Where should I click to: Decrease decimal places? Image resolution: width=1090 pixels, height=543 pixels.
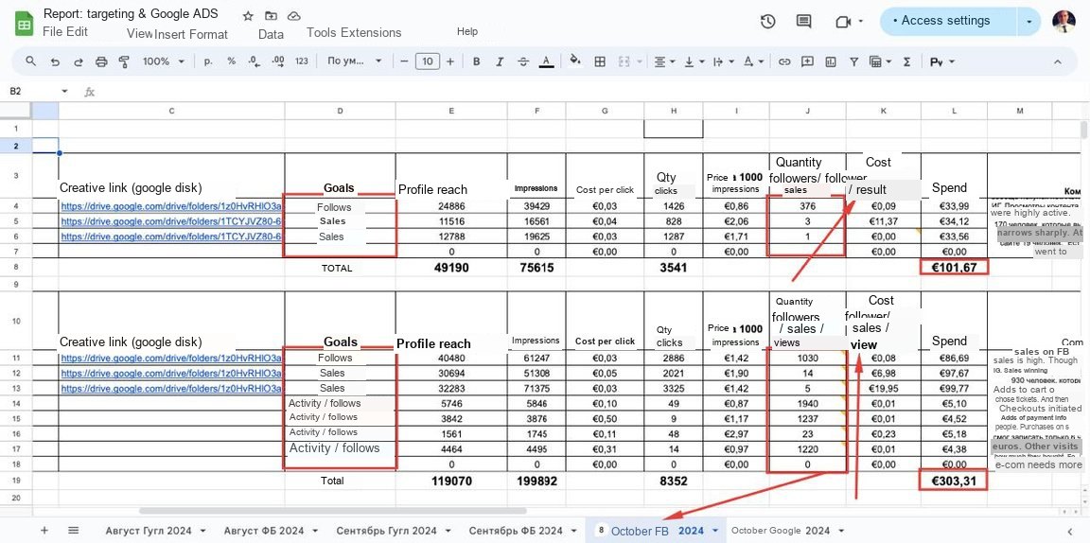[x=254, y=61]
